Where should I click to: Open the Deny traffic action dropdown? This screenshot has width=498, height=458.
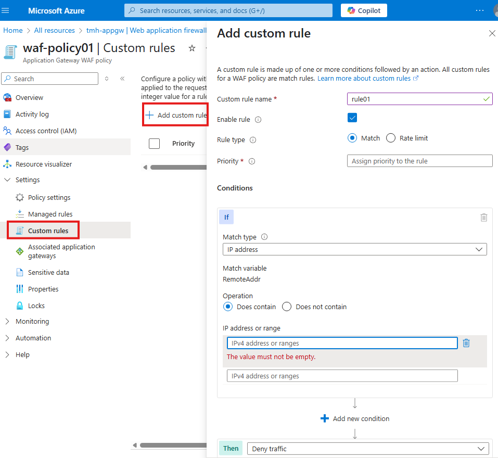click(368, 449)
